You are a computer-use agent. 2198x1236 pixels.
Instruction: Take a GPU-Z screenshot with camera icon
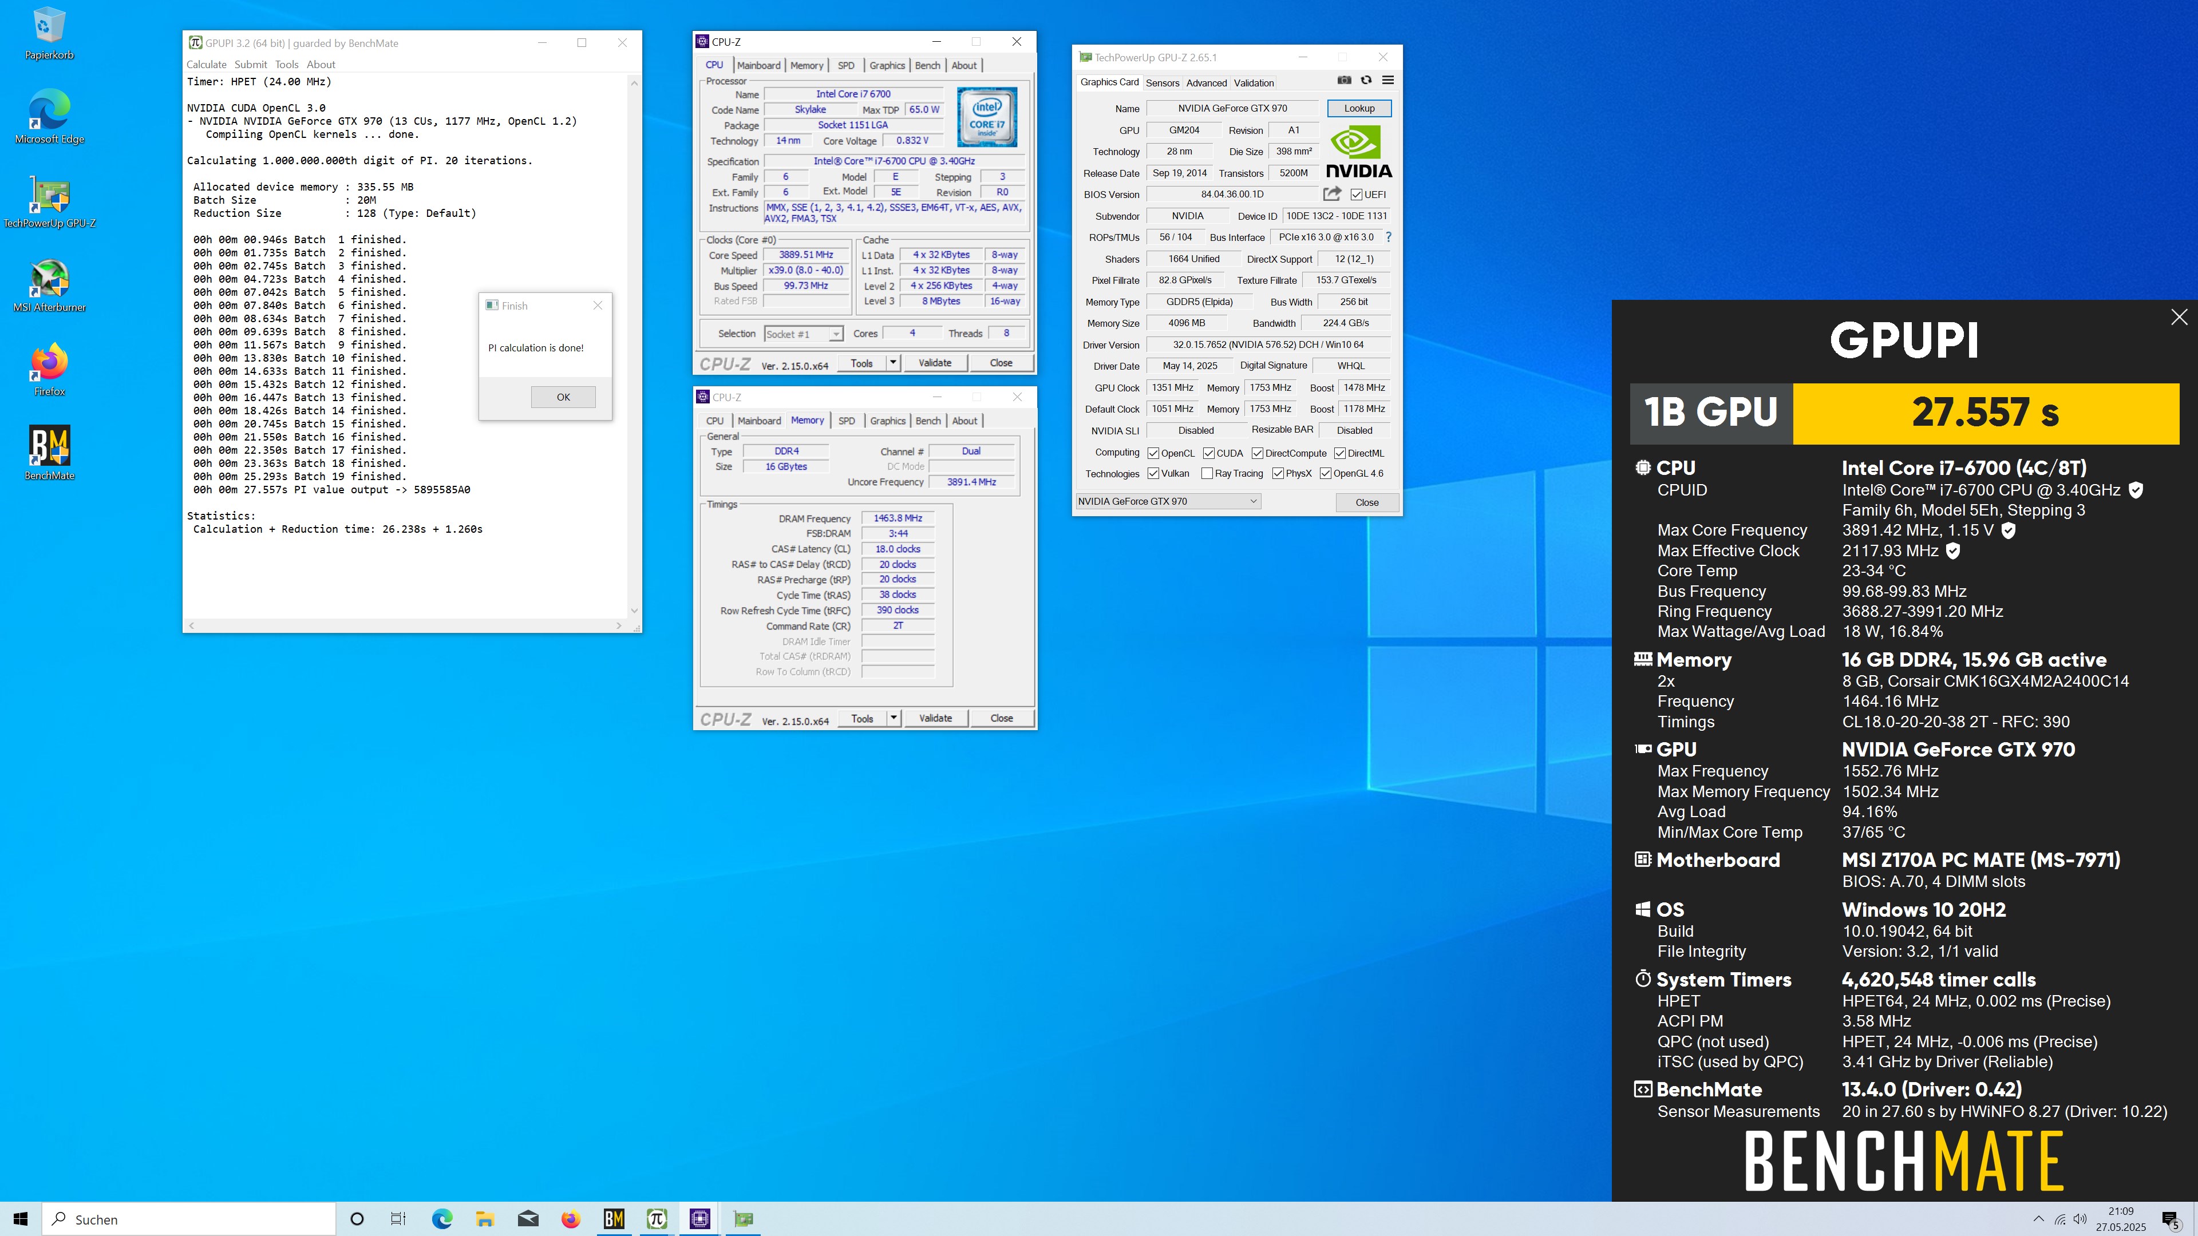[x=1344, y=80]
